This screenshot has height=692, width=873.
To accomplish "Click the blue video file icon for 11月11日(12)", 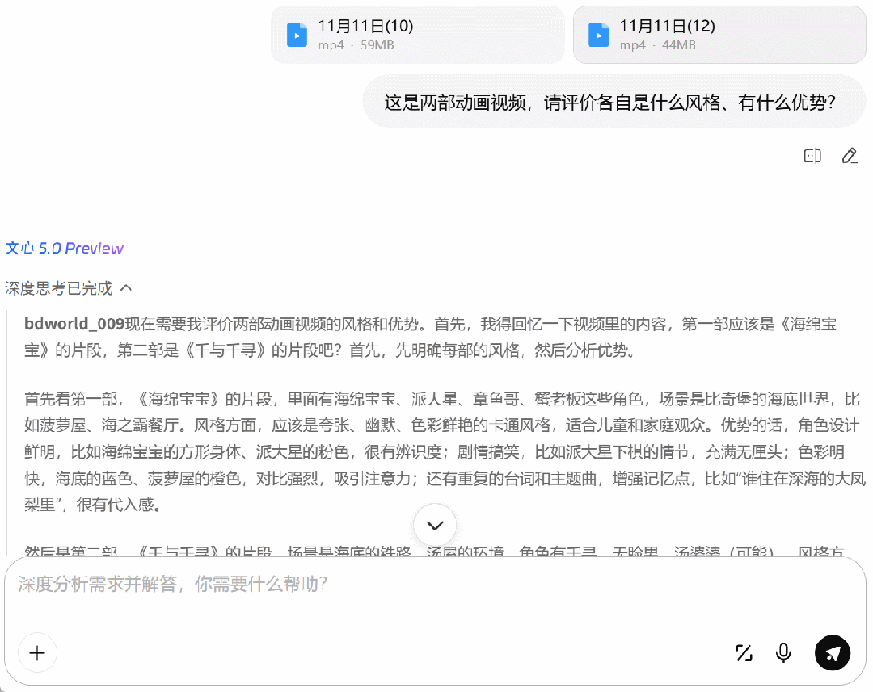I will point(599,35).
